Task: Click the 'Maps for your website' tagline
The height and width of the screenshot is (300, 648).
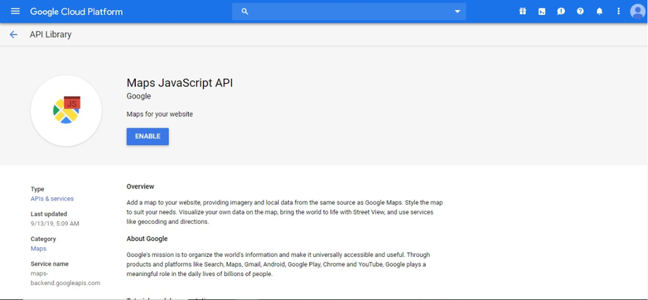Action: pyautogui.click(x=159, y=114)
